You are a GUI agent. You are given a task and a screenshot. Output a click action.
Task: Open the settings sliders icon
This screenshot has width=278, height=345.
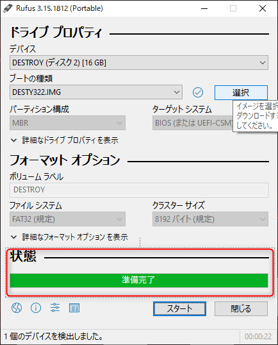pos(55,308)
